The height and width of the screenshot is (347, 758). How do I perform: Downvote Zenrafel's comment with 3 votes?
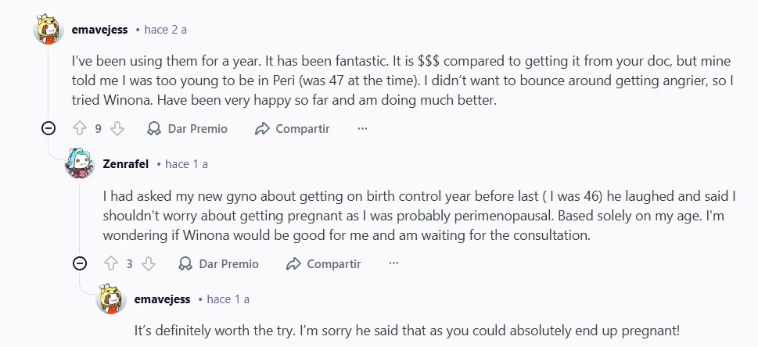[x=149, y=263]
